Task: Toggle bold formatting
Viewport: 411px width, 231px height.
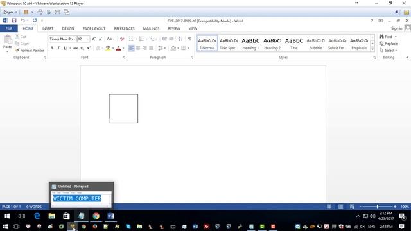Action: click(51, 48)
